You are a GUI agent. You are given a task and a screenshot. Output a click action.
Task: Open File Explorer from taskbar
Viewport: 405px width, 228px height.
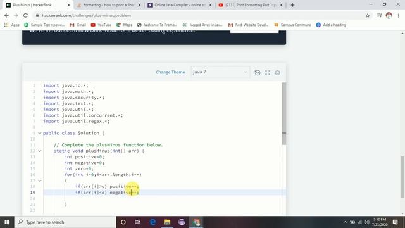(167, 222)
